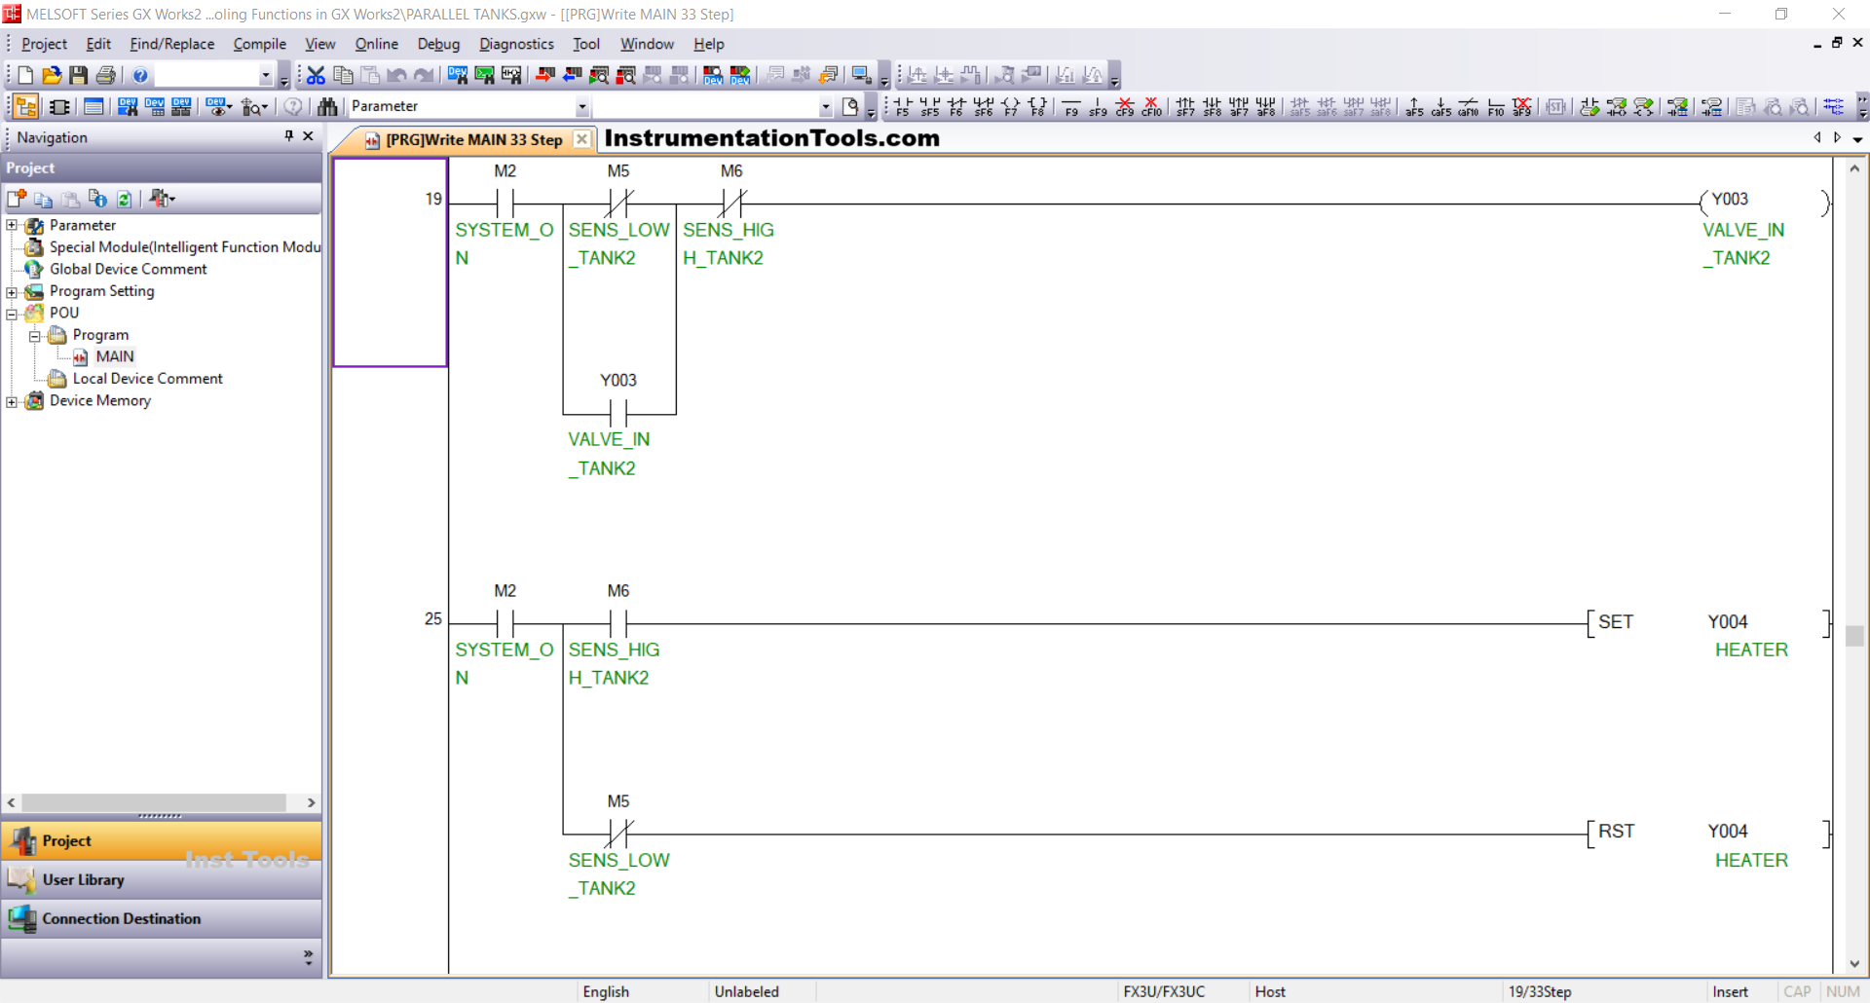Open the Find/Replace menu

tap(171, 44)
